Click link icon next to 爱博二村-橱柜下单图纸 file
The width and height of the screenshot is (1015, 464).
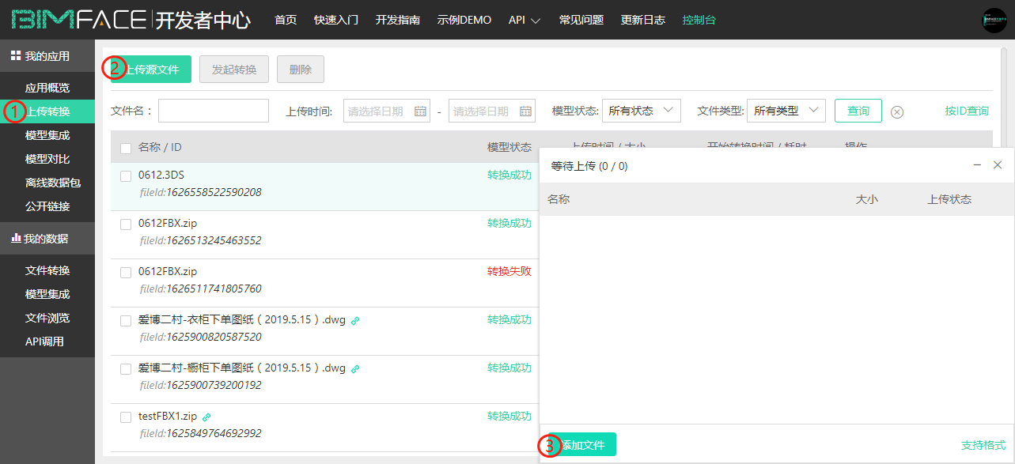[355, 368]
